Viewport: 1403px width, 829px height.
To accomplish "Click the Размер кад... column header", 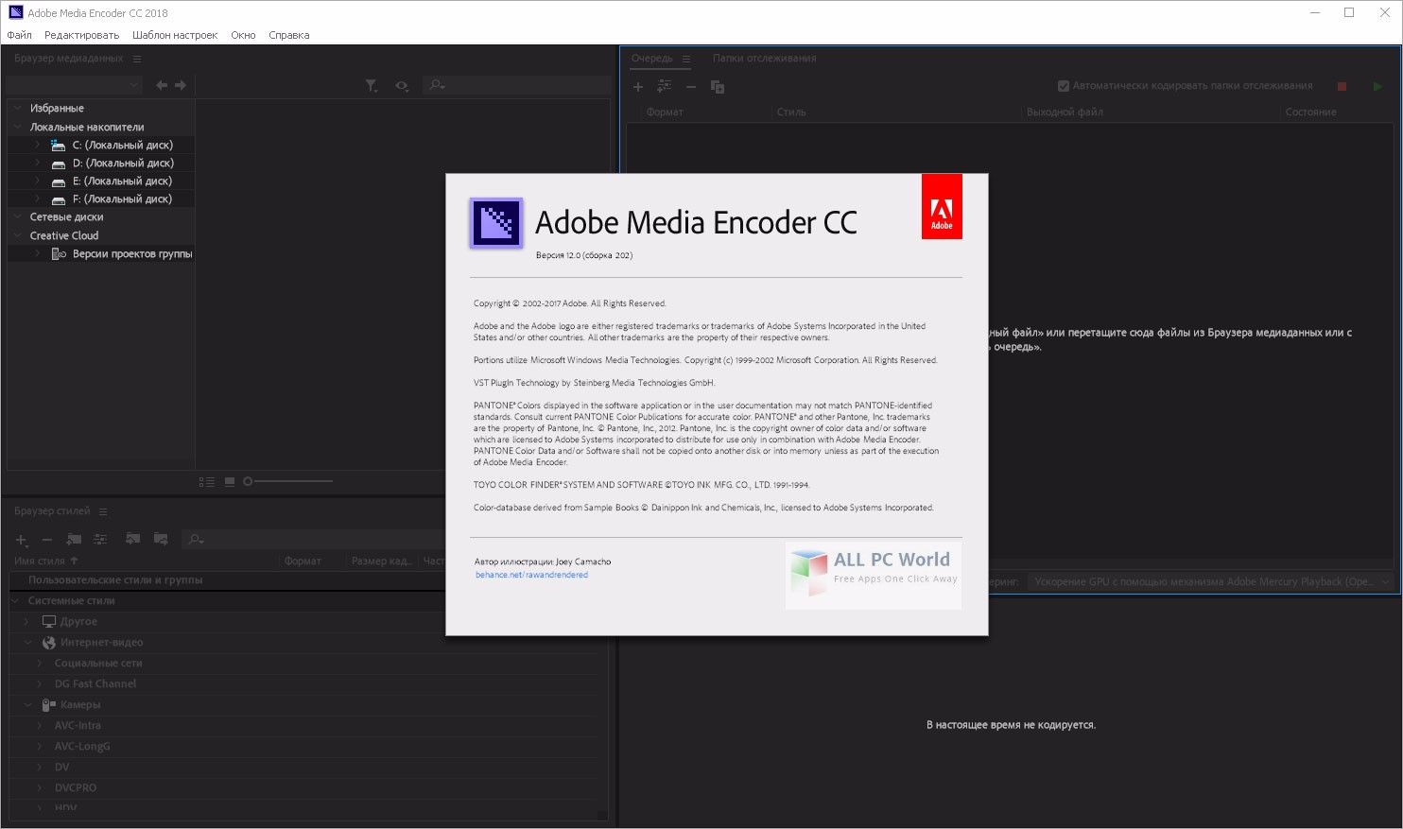I will tap(382, 561).
